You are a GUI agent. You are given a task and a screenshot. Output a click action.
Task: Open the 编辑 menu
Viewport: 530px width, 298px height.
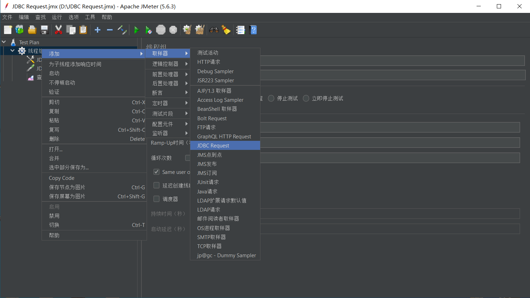point(24,17)
